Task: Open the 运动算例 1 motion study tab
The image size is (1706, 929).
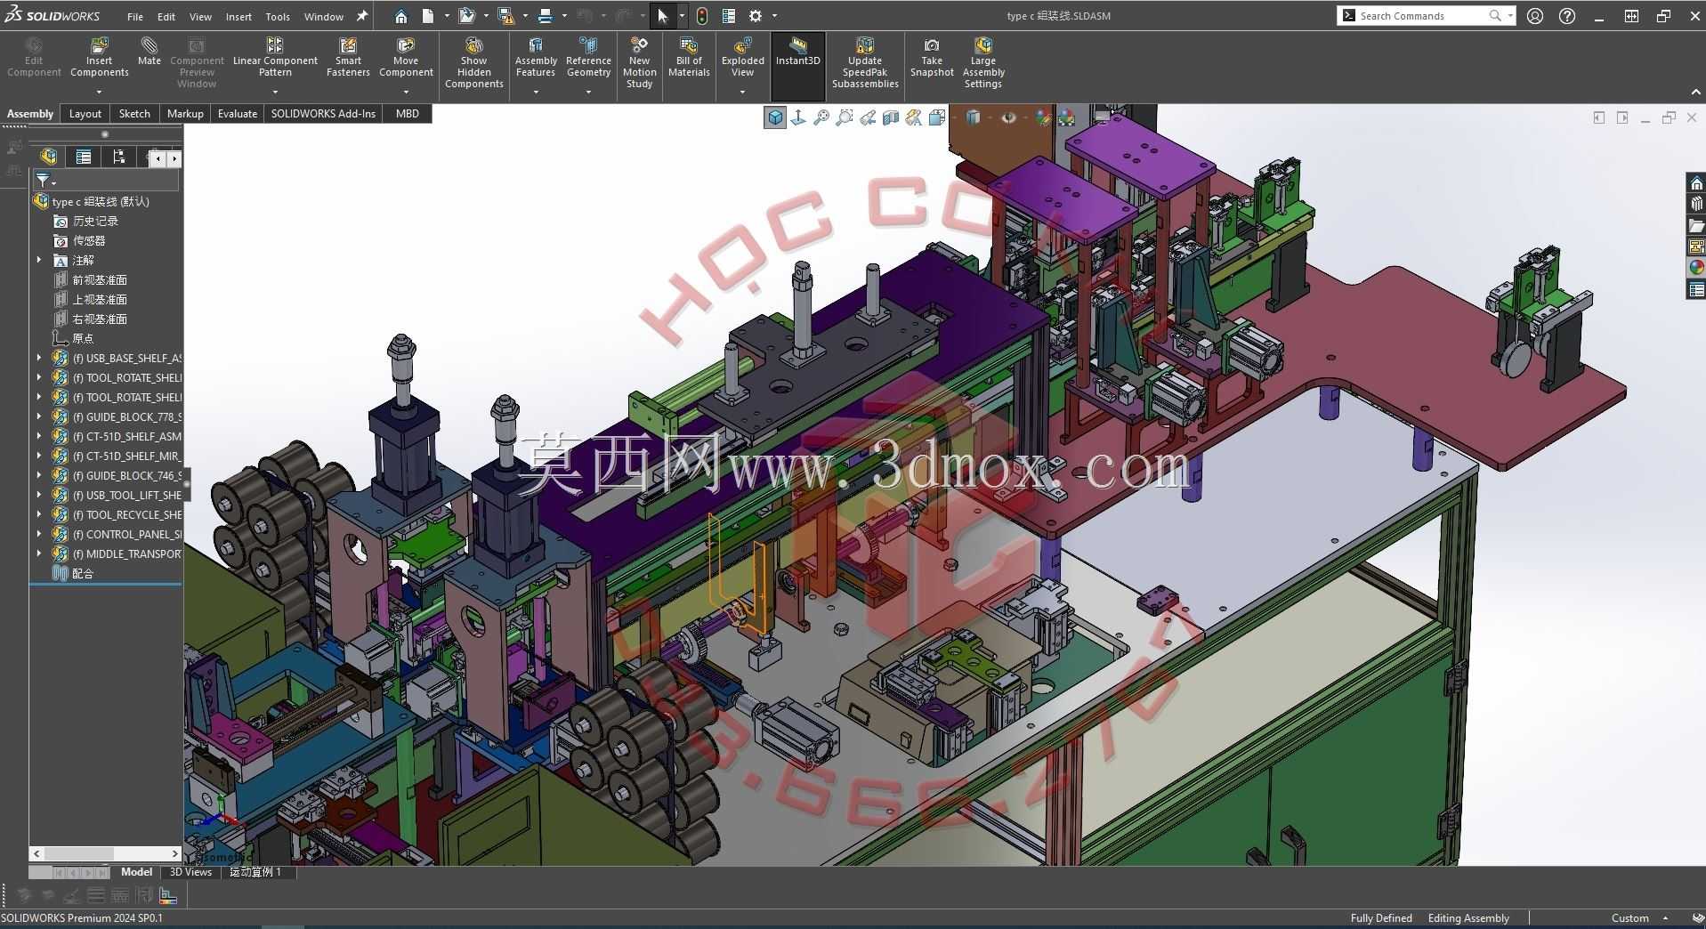Action: (255, 872)
